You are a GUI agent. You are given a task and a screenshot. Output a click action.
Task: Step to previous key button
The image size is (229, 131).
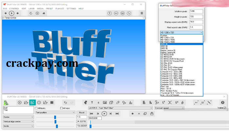coord(98,114)
